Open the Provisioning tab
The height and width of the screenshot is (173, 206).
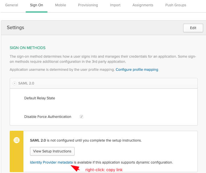point(88,5)
